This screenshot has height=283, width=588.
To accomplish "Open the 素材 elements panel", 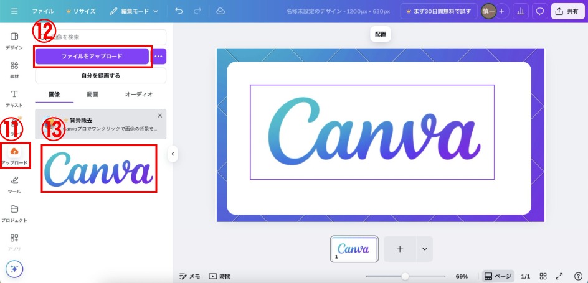I will (14, 70).
